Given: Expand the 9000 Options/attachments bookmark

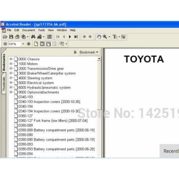Looking at the screenshot, I should [11, 92].
